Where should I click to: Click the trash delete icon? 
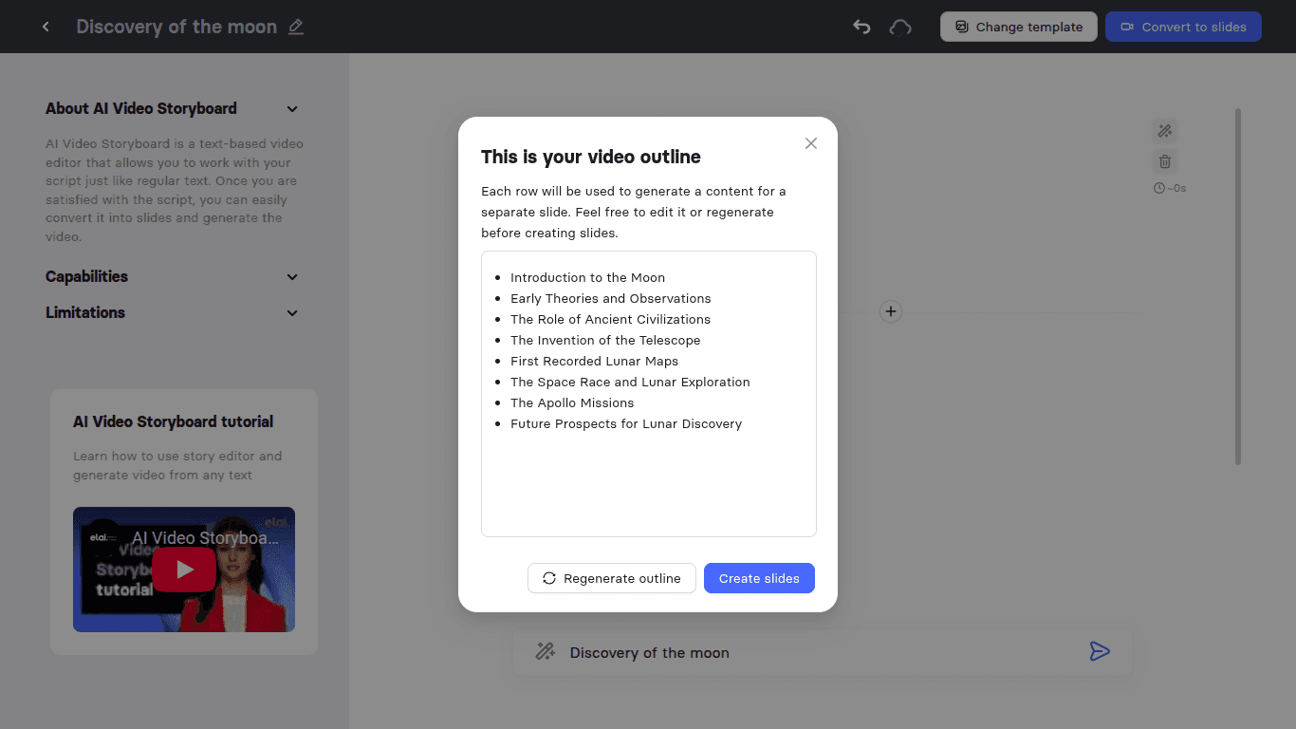click(1164, 161)
